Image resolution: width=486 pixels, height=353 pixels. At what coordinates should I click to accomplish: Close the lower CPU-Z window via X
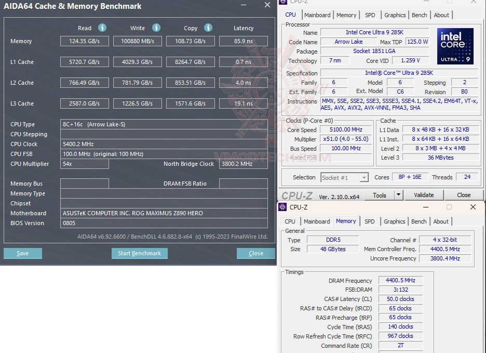(473, 207)
